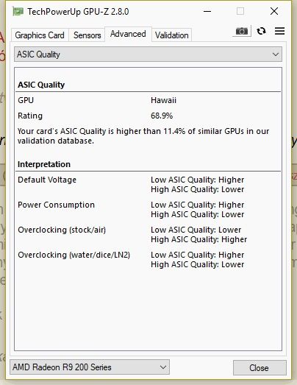Select the Rating 68.9% value
The width and height of the screenshot is (297, 385).
162,116
